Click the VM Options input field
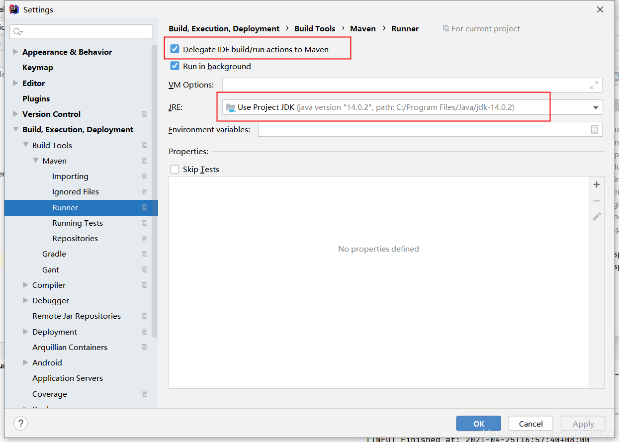The height and width of the screenshot is (442, 619). 412,85
